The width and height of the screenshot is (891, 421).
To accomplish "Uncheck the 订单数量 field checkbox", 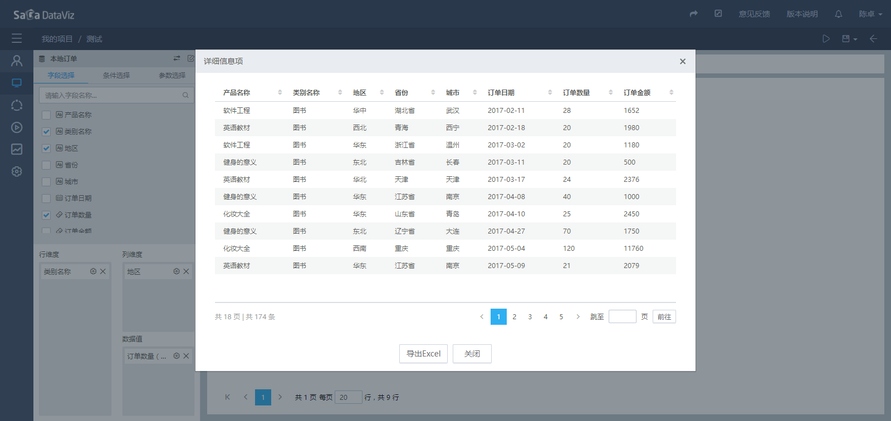I will (x=46, y=215).
